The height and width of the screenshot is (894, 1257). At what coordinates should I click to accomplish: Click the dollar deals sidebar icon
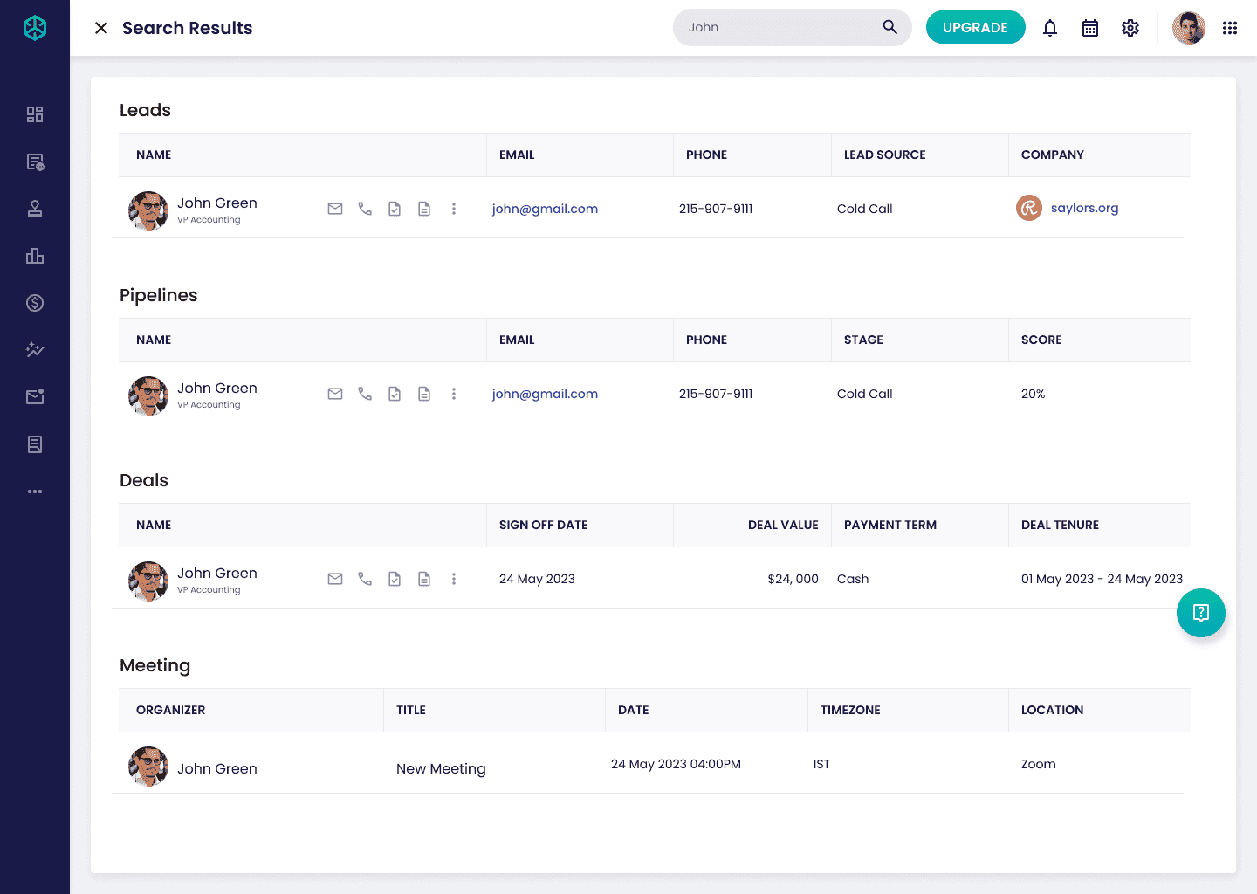coord(35,303)
